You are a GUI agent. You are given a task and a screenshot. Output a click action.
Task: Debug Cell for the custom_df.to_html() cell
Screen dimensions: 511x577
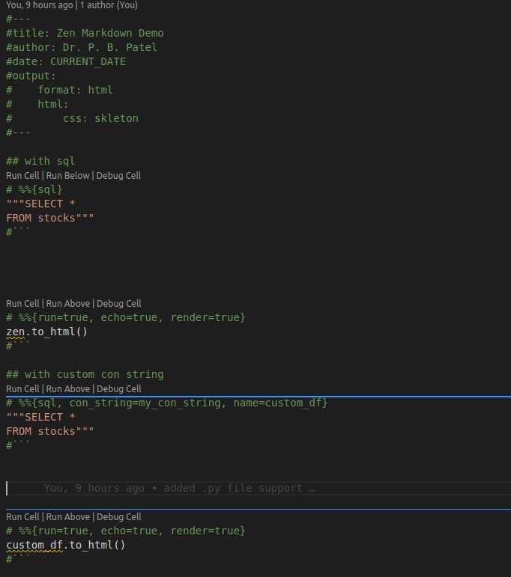118,517
